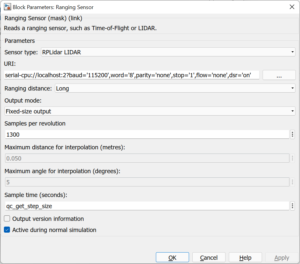Open Help for Ranging Sensor block
The width and height of the screenshot is (300, 264).
[x=245, y=258]
